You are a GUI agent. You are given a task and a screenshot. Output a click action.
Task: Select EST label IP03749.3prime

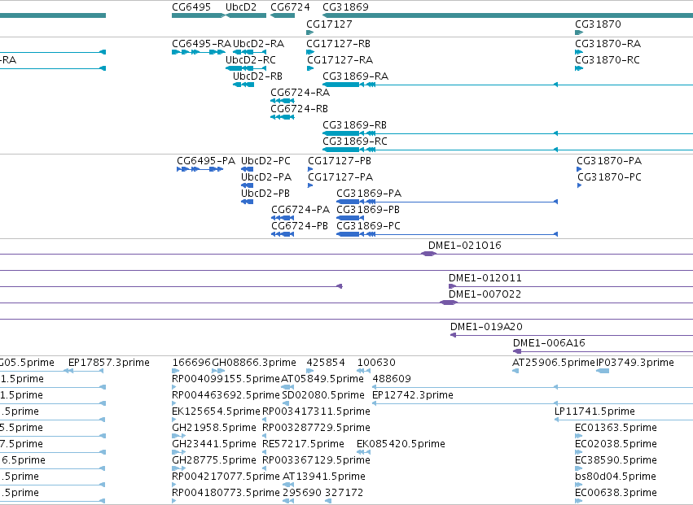pos(635,363)
